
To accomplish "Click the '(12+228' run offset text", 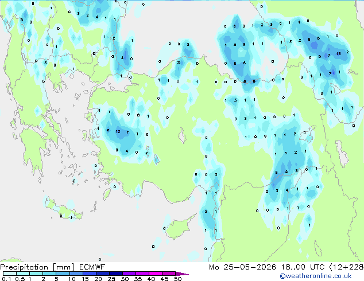I will click(x=346, y=267).
